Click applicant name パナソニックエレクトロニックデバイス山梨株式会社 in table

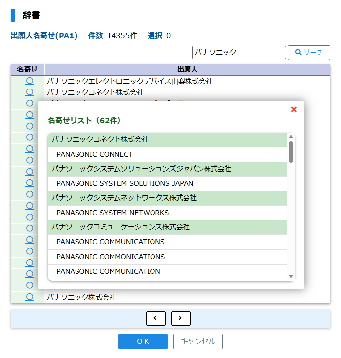coord(130,81)
